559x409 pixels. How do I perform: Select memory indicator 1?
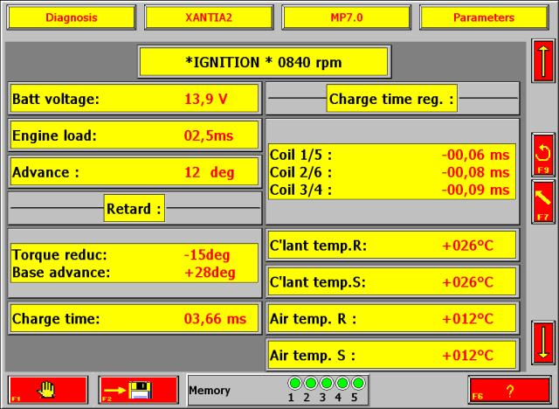tap(295, 384)
